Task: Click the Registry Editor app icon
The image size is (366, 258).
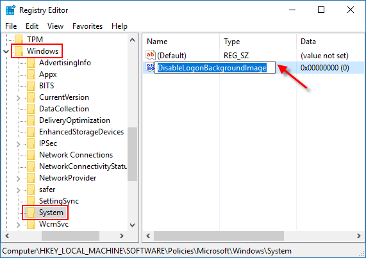Action: [10, 10]
